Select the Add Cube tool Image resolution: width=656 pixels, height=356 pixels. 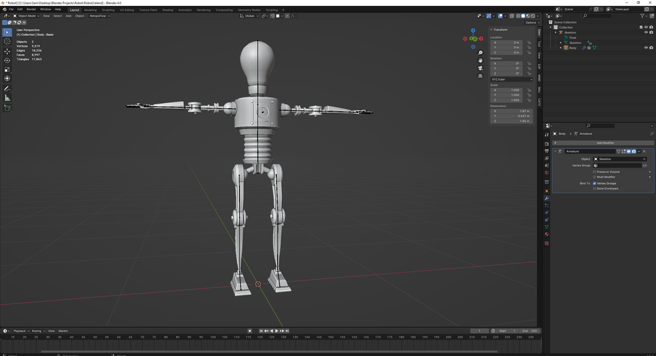[7, 108]
